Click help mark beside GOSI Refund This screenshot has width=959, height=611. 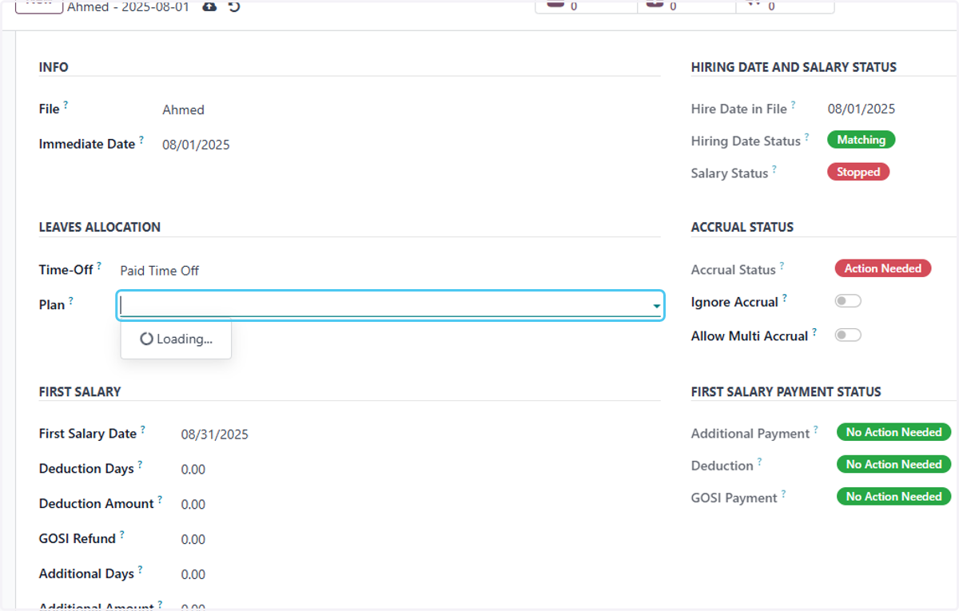click(x=122, y=534)
